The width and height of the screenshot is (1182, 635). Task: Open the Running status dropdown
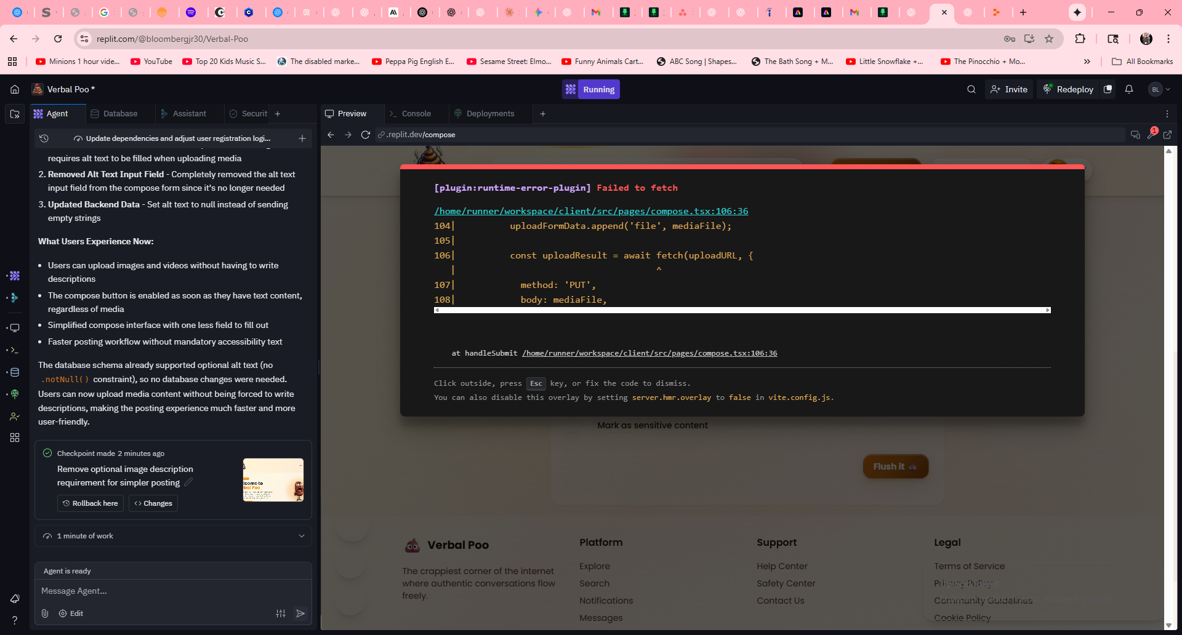pyautogui.click(x=590, y=89)
